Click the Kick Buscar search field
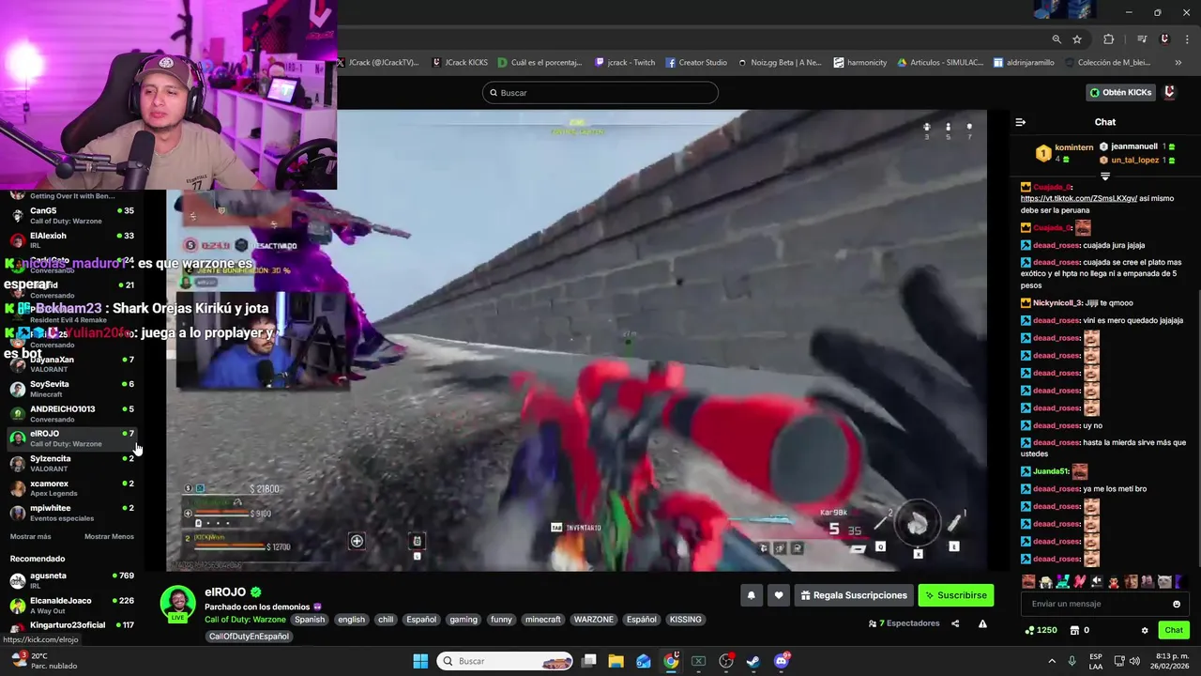Viewport: 1201px width, 676px height. click(x=600, y=93)
